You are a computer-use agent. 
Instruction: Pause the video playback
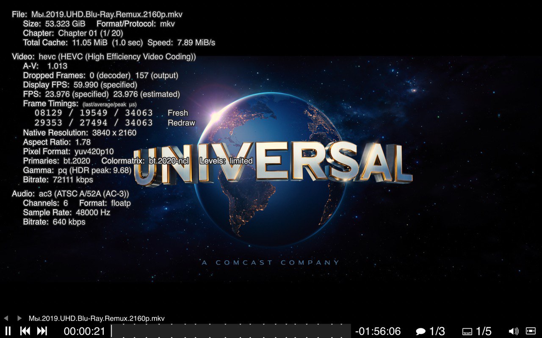point(8,331)
